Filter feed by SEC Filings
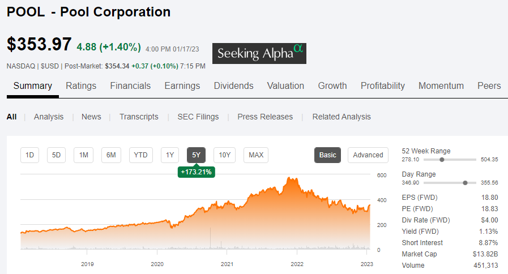508x274 pixels. tap(198, 117)
